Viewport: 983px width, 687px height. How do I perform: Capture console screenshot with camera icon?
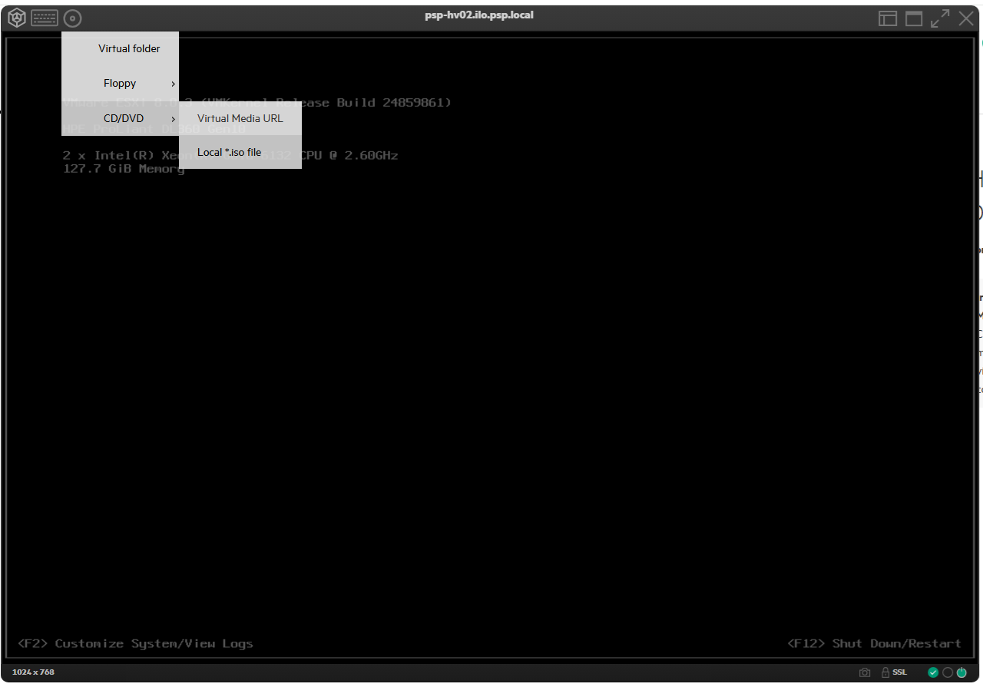(865, 672)
